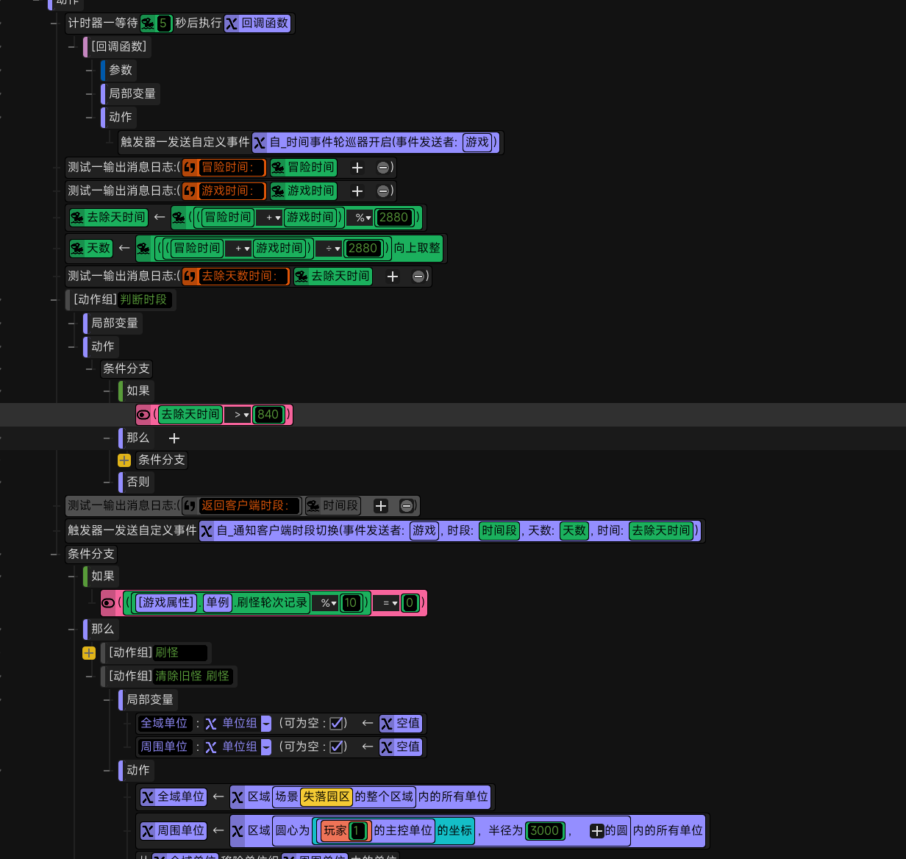Toggle 可为空 checkbox for 全域单位
This screenshot has height=859, width=906.
[336, 724]
